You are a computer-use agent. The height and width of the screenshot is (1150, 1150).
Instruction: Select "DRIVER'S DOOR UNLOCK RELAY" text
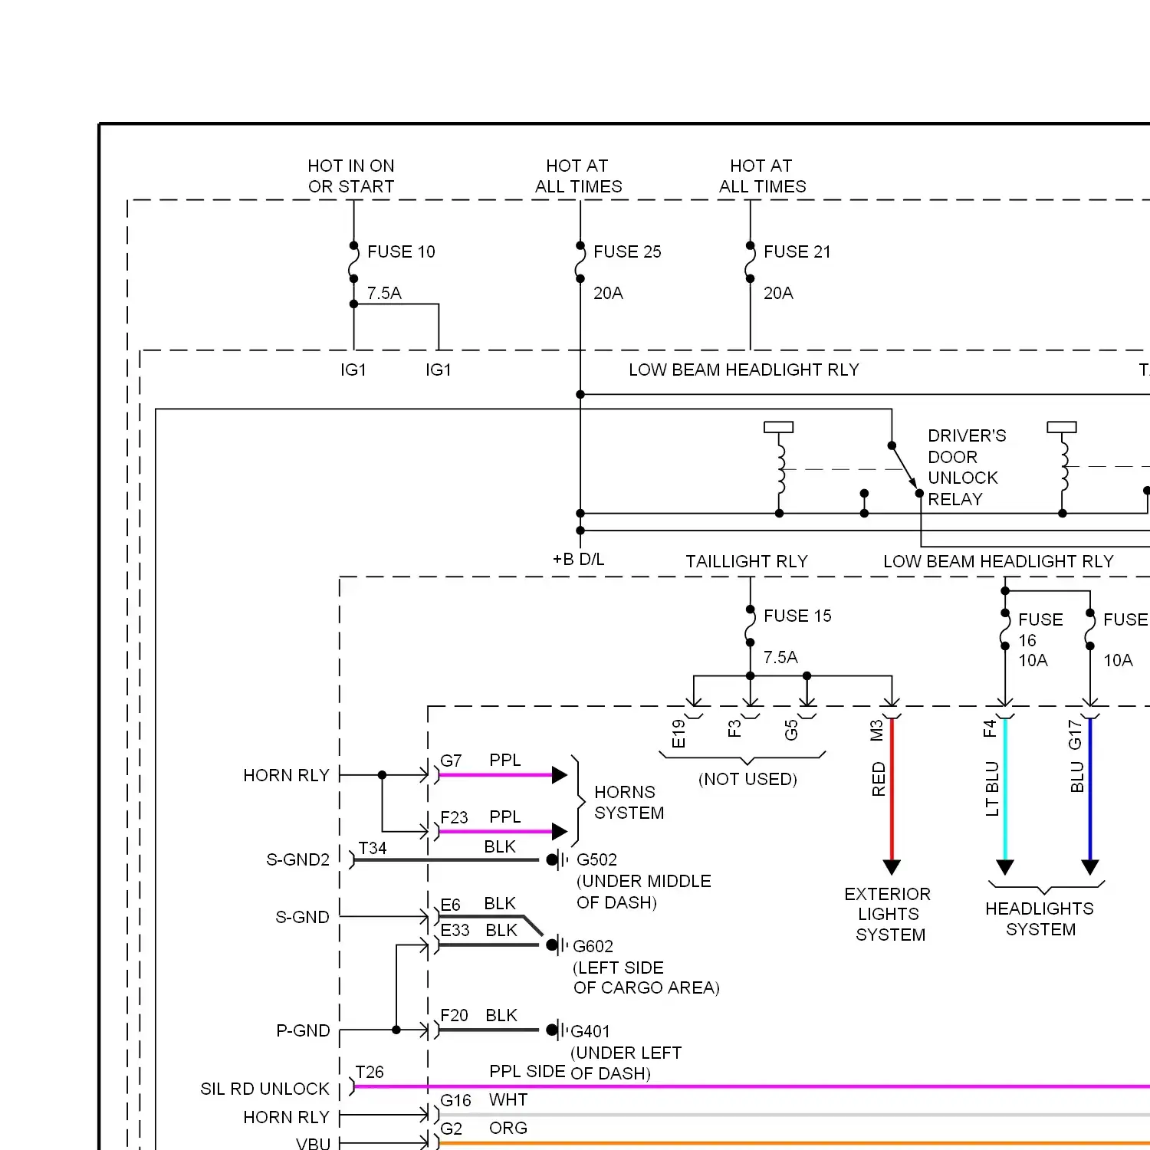click(x=967, y=467)
